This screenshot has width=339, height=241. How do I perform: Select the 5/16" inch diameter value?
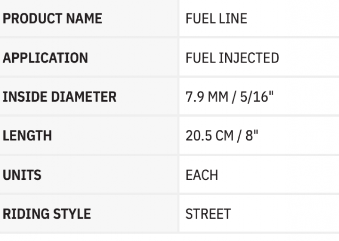(x=256, y=97)
